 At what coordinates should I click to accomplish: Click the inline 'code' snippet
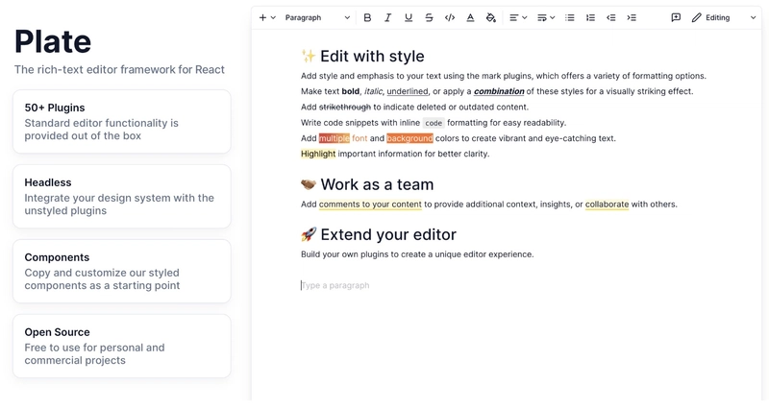coord(434,123)
